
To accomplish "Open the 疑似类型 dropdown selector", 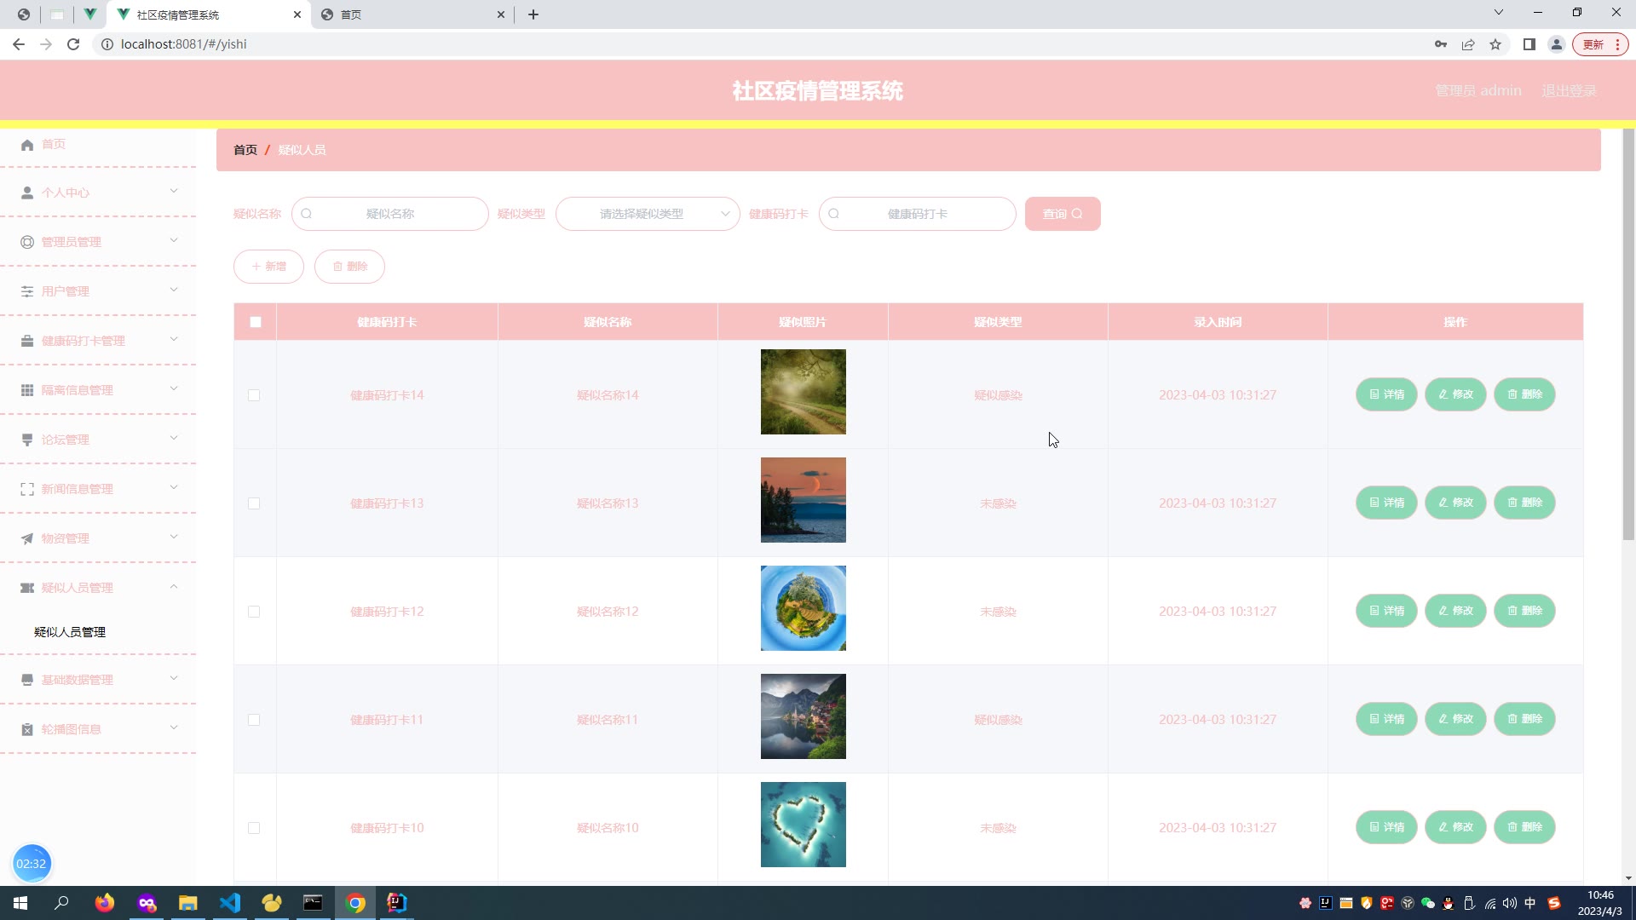I will coord(648,214).
